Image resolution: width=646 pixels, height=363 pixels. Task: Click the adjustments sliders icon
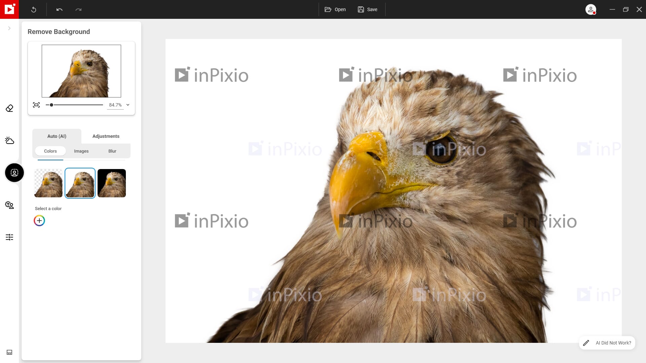point(9,237)
